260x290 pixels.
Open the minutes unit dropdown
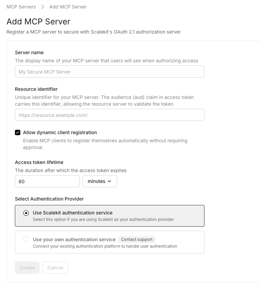point(100,181)
